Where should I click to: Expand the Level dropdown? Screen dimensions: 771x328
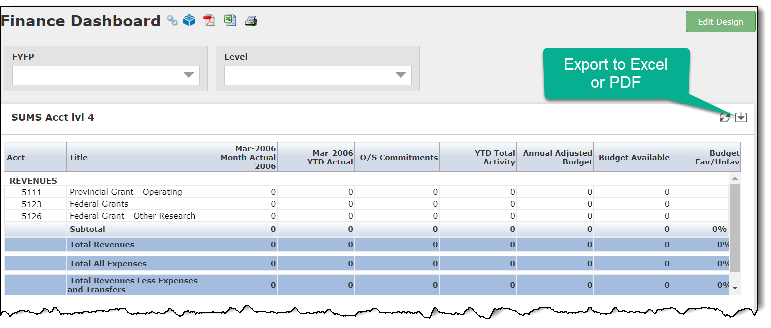click(318, 75)
